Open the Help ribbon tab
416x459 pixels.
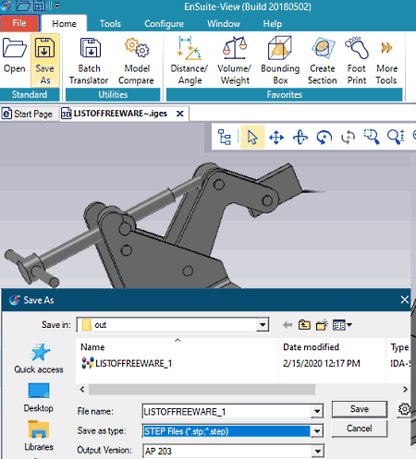pyautogui.click(x=273, y=23)
